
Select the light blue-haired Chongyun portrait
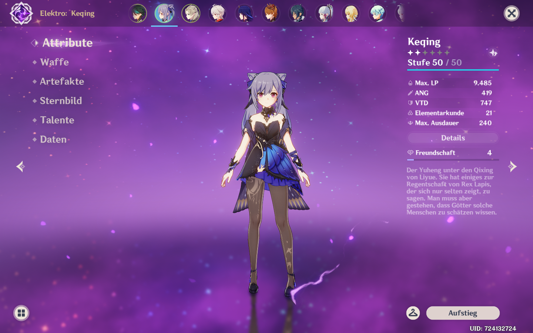click(378, 14)
